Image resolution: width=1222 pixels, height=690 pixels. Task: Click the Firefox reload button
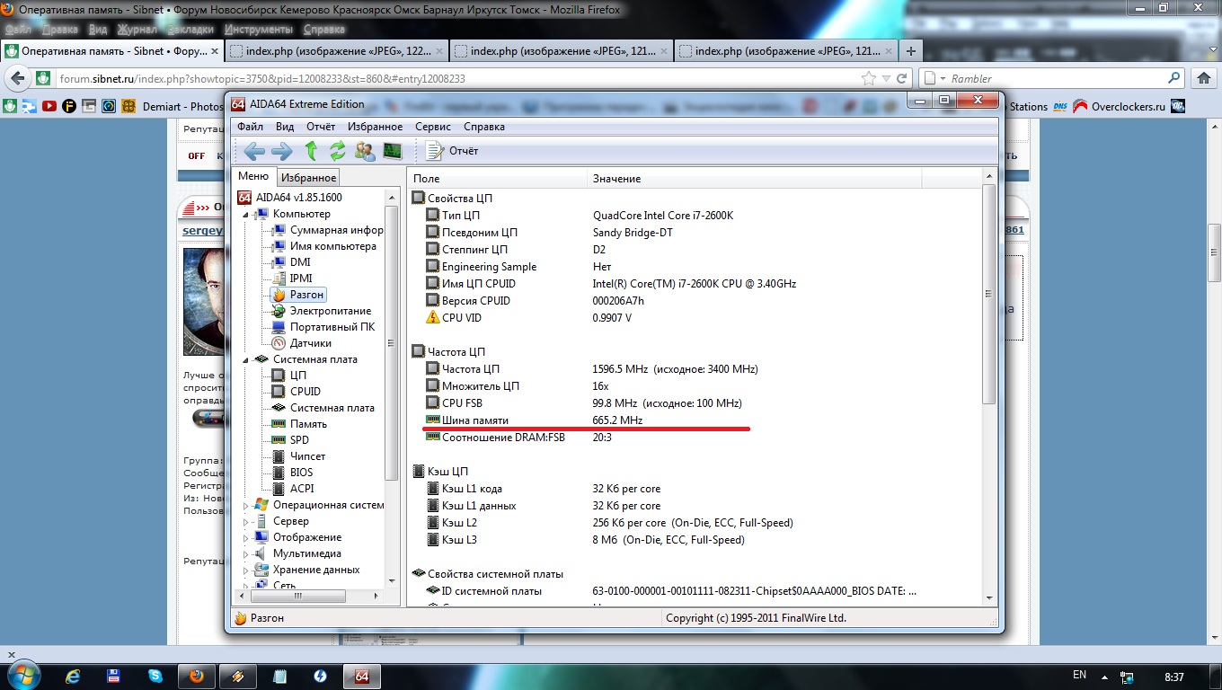pyautogui.click(x=902, y=79)
